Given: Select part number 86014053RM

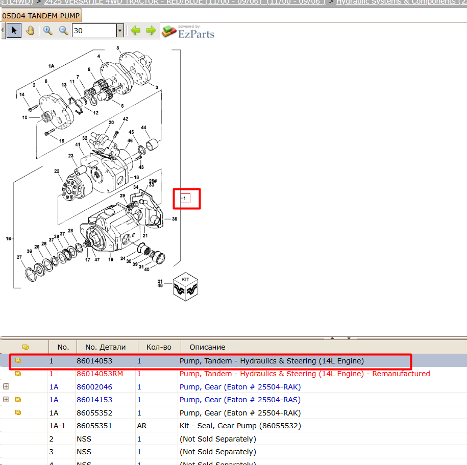Looking at the screenshot, I should pos(100,374).
